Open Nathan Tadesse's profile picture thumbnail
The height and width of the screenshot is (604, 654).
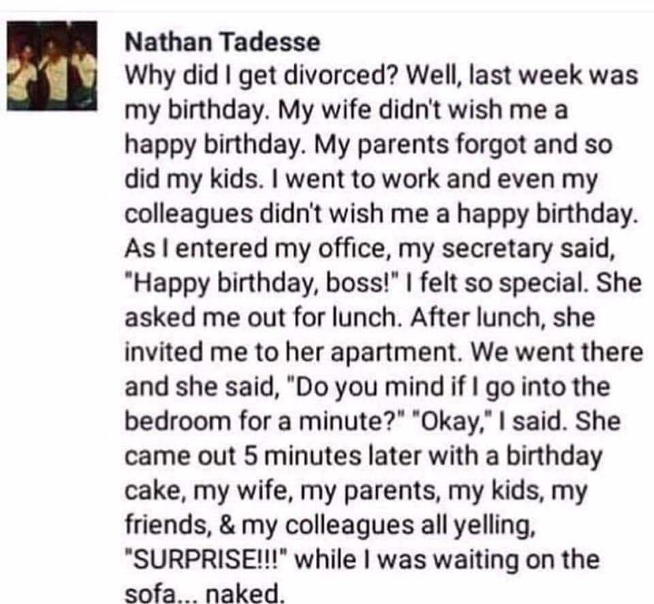pyautogui.click(x=52, y=65)
